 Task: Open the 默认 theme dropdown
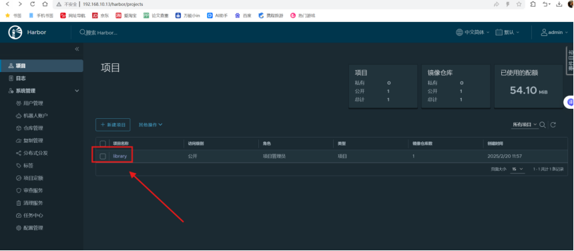[x=507, y=32]
